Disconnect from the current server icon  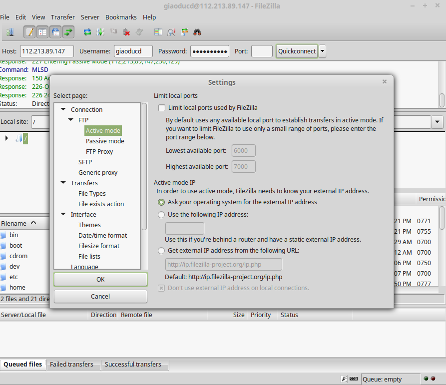pos(126,32)
